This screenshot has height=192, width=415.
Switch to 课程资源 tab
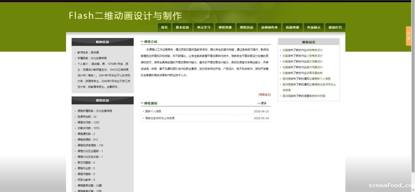(x=225, y=27)
